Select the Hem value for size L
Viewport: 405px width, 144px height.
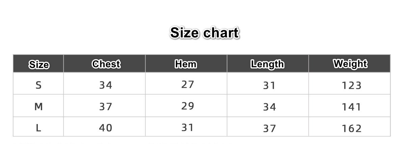coord(188,128)
